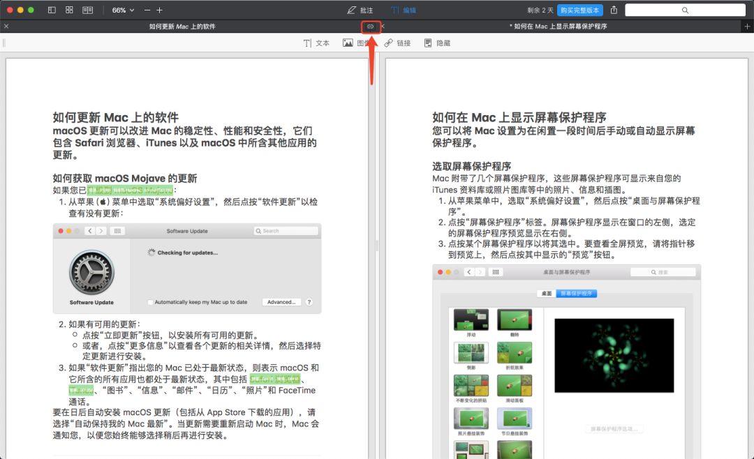The image size is (754, 459).
Task: Click Checking for updates... text
Action: [x=188, y=253]
